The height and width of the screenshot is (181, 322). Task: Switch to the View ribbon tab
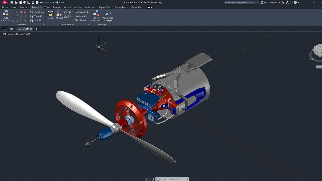point(47,7)
